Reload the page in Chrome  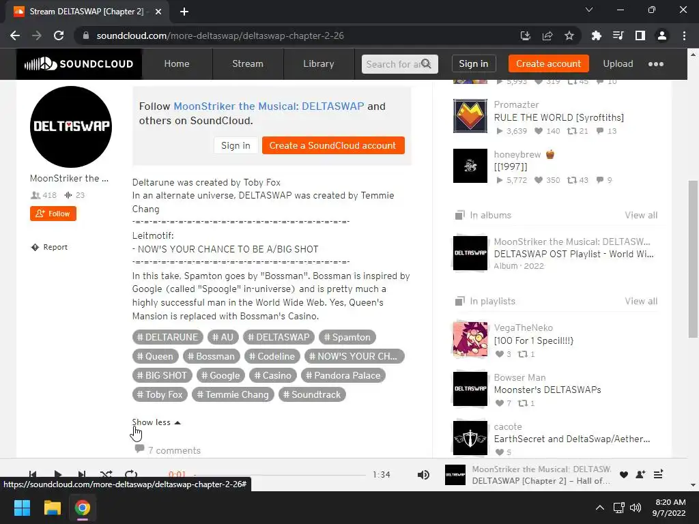[59, 35]
